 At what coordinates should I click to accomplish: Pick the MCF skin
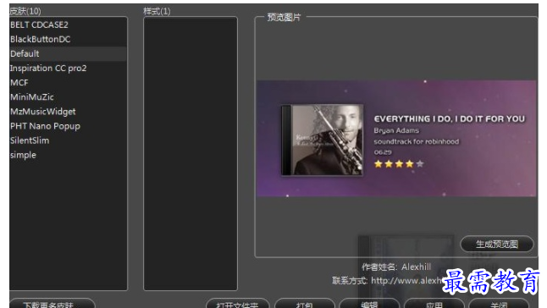pos(68,83)
